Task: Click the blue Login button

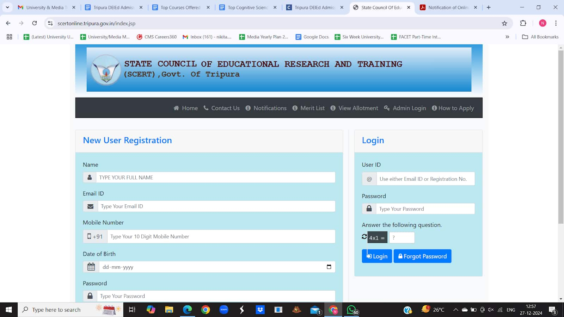Action: click(x=377, y=256)
